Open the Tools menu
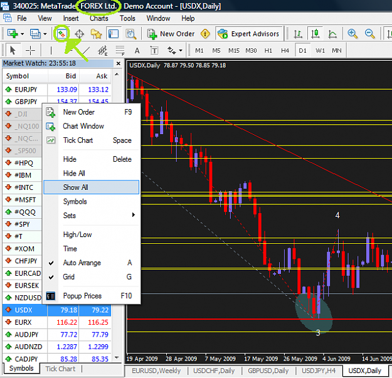 click(x=127, y=18)
